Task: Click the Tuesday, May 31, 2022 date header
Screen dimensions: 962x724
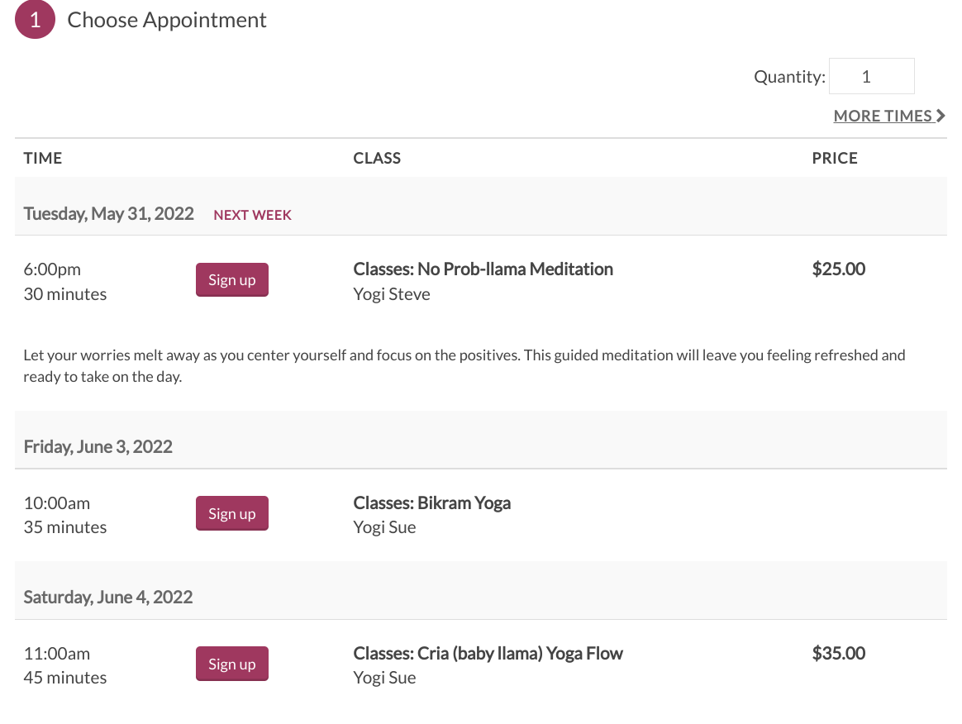Action: 108,213
